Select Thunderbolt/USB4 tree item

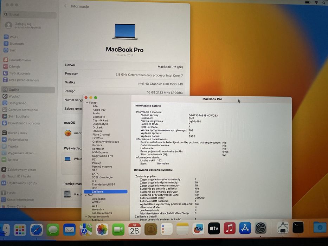[x=103, y=184]
